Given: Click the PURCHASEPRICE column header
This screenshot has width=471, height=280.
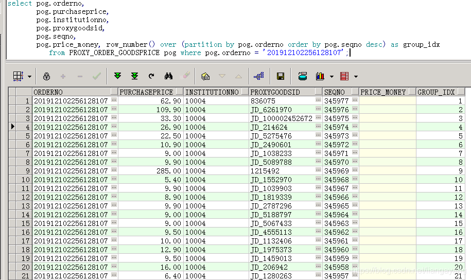Looking at the screenshot, I should coord(146,92).
